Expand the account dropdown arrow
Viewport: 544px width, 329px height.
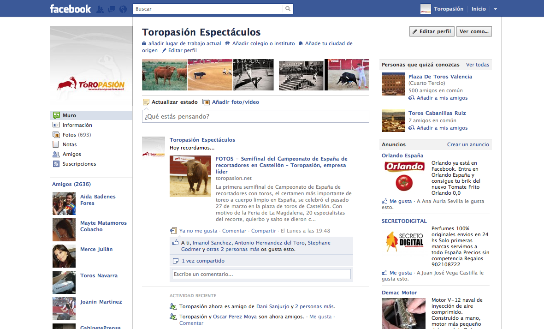(x=495, y=9)
